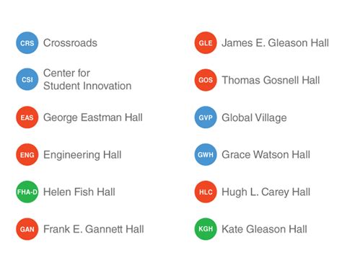Viewport: 342px width, 273px height.
Task: Select the Global Village text
Action: coord(254,118)
